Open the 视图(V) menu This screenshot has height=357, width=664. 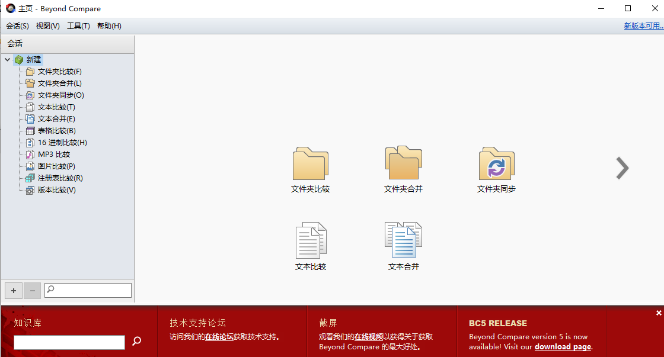(x=48, y=26)
